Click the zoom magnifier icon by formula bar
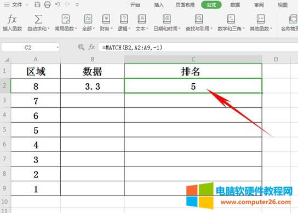The image size is (298, 213). (x=81, y=47)
